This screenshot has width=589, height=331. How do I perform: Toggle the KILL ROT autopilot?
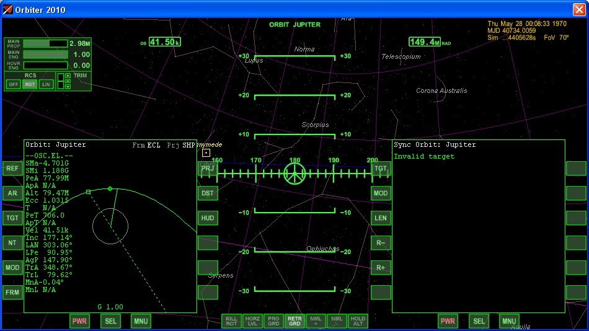click(231, 321)
